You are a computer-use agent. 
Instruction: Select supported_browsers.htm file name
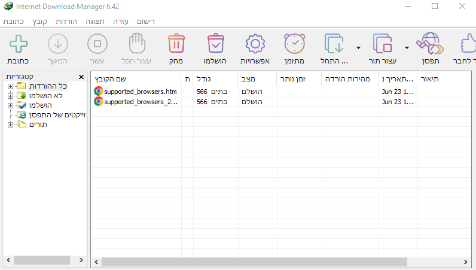tap(141, 92)
